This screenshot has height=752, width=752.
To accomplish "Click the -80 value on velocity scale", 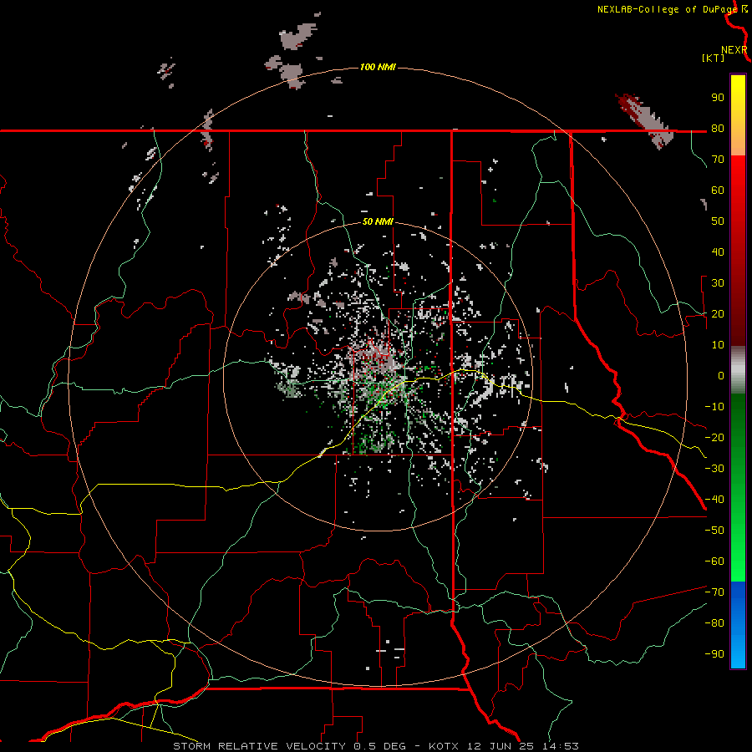I will click(714, 623).
